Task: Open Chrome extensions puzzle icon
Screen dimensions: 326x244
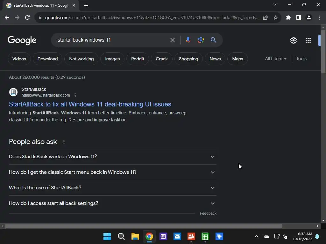Action: point(288,18)
